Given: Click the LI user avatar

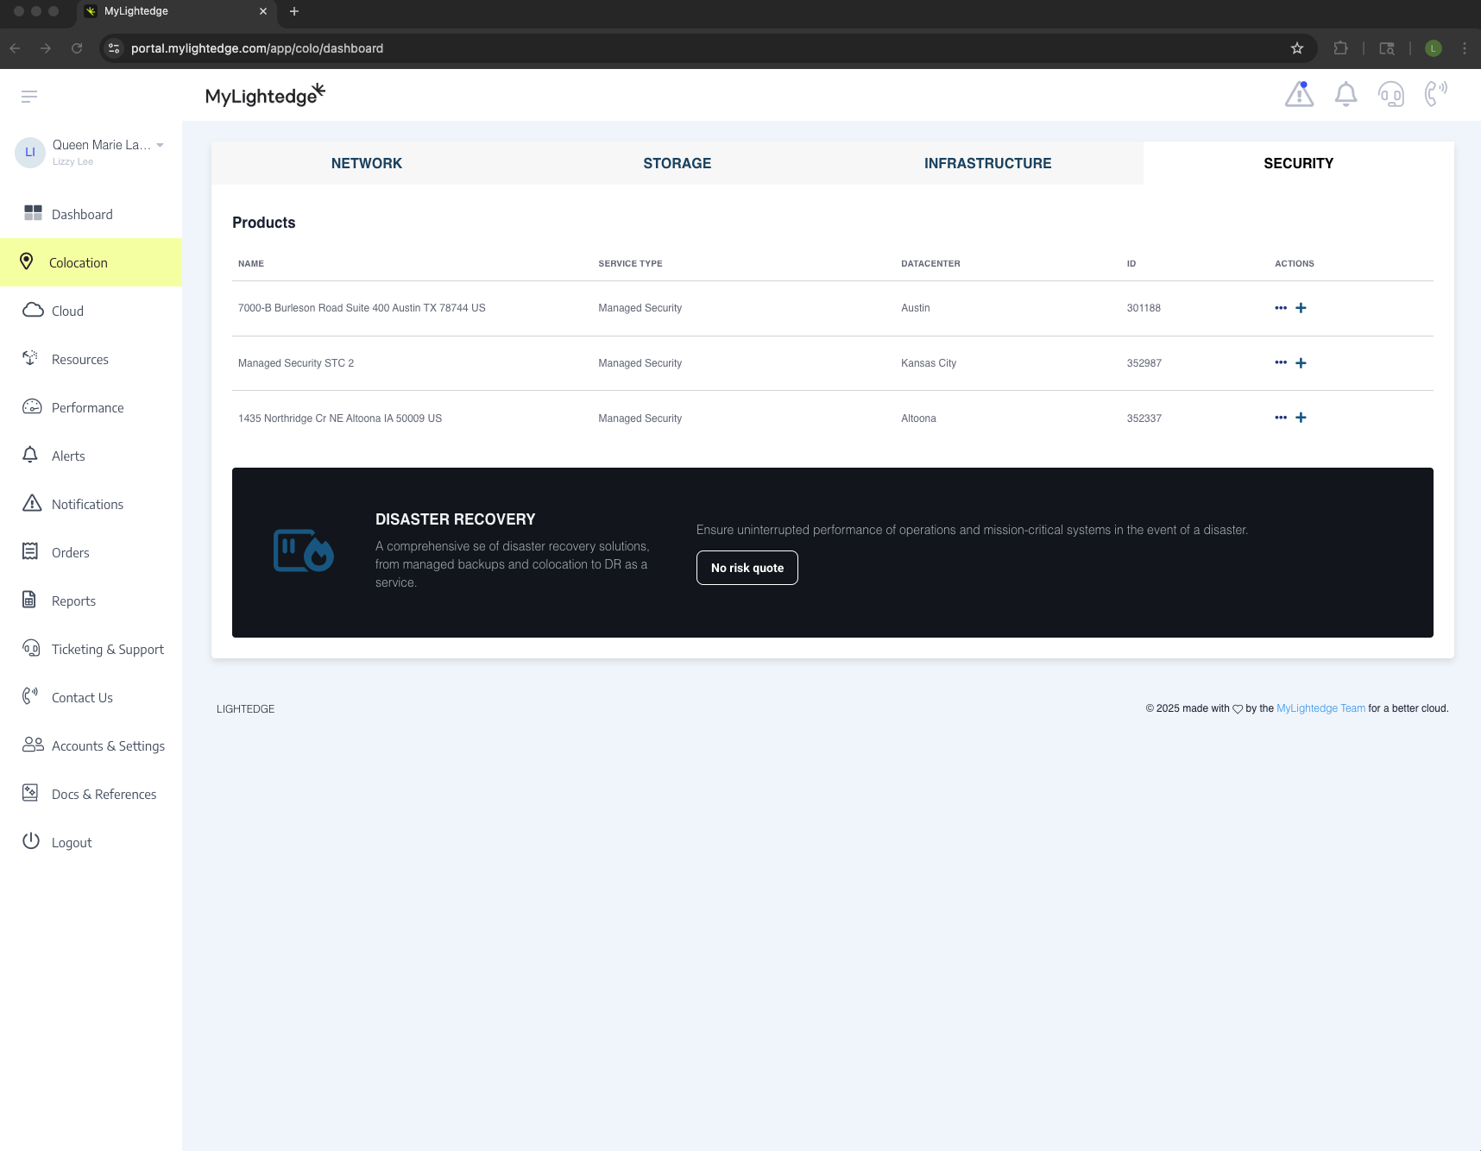Looking at the screenshot, I should (x=30, y=152).
